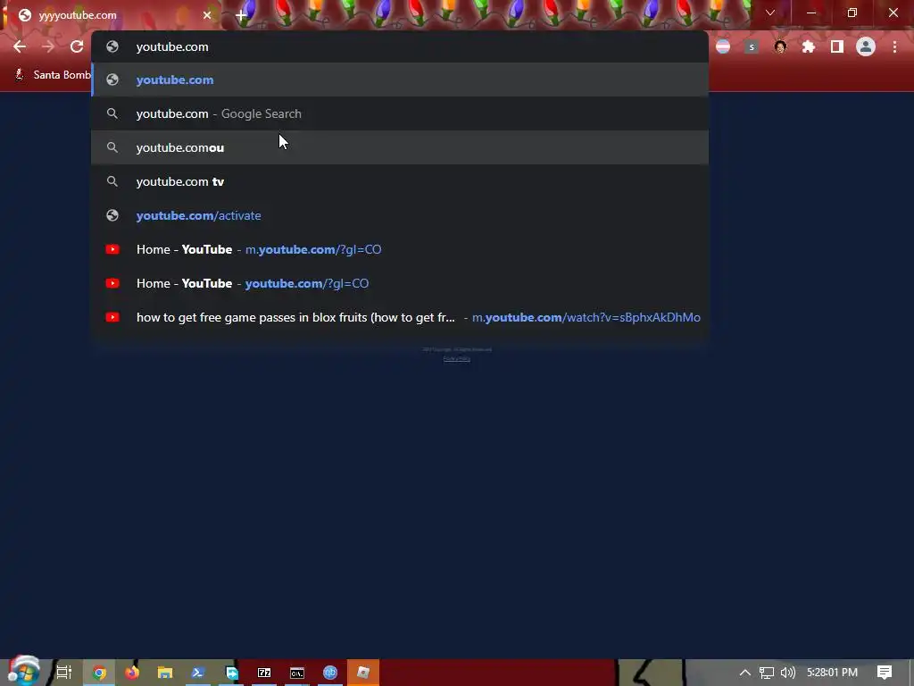Click the striped flag extension icon

point(723,46)
